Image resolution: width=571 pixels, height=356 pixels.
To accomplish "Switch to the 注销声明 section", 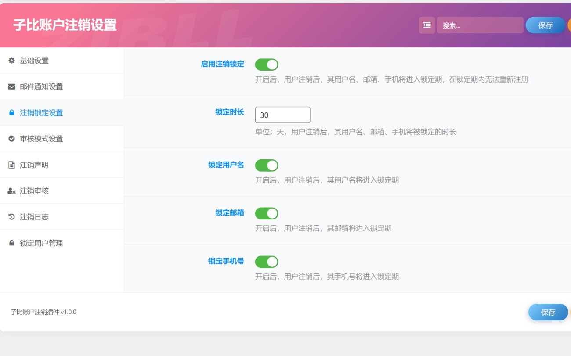I will point(35,165).
